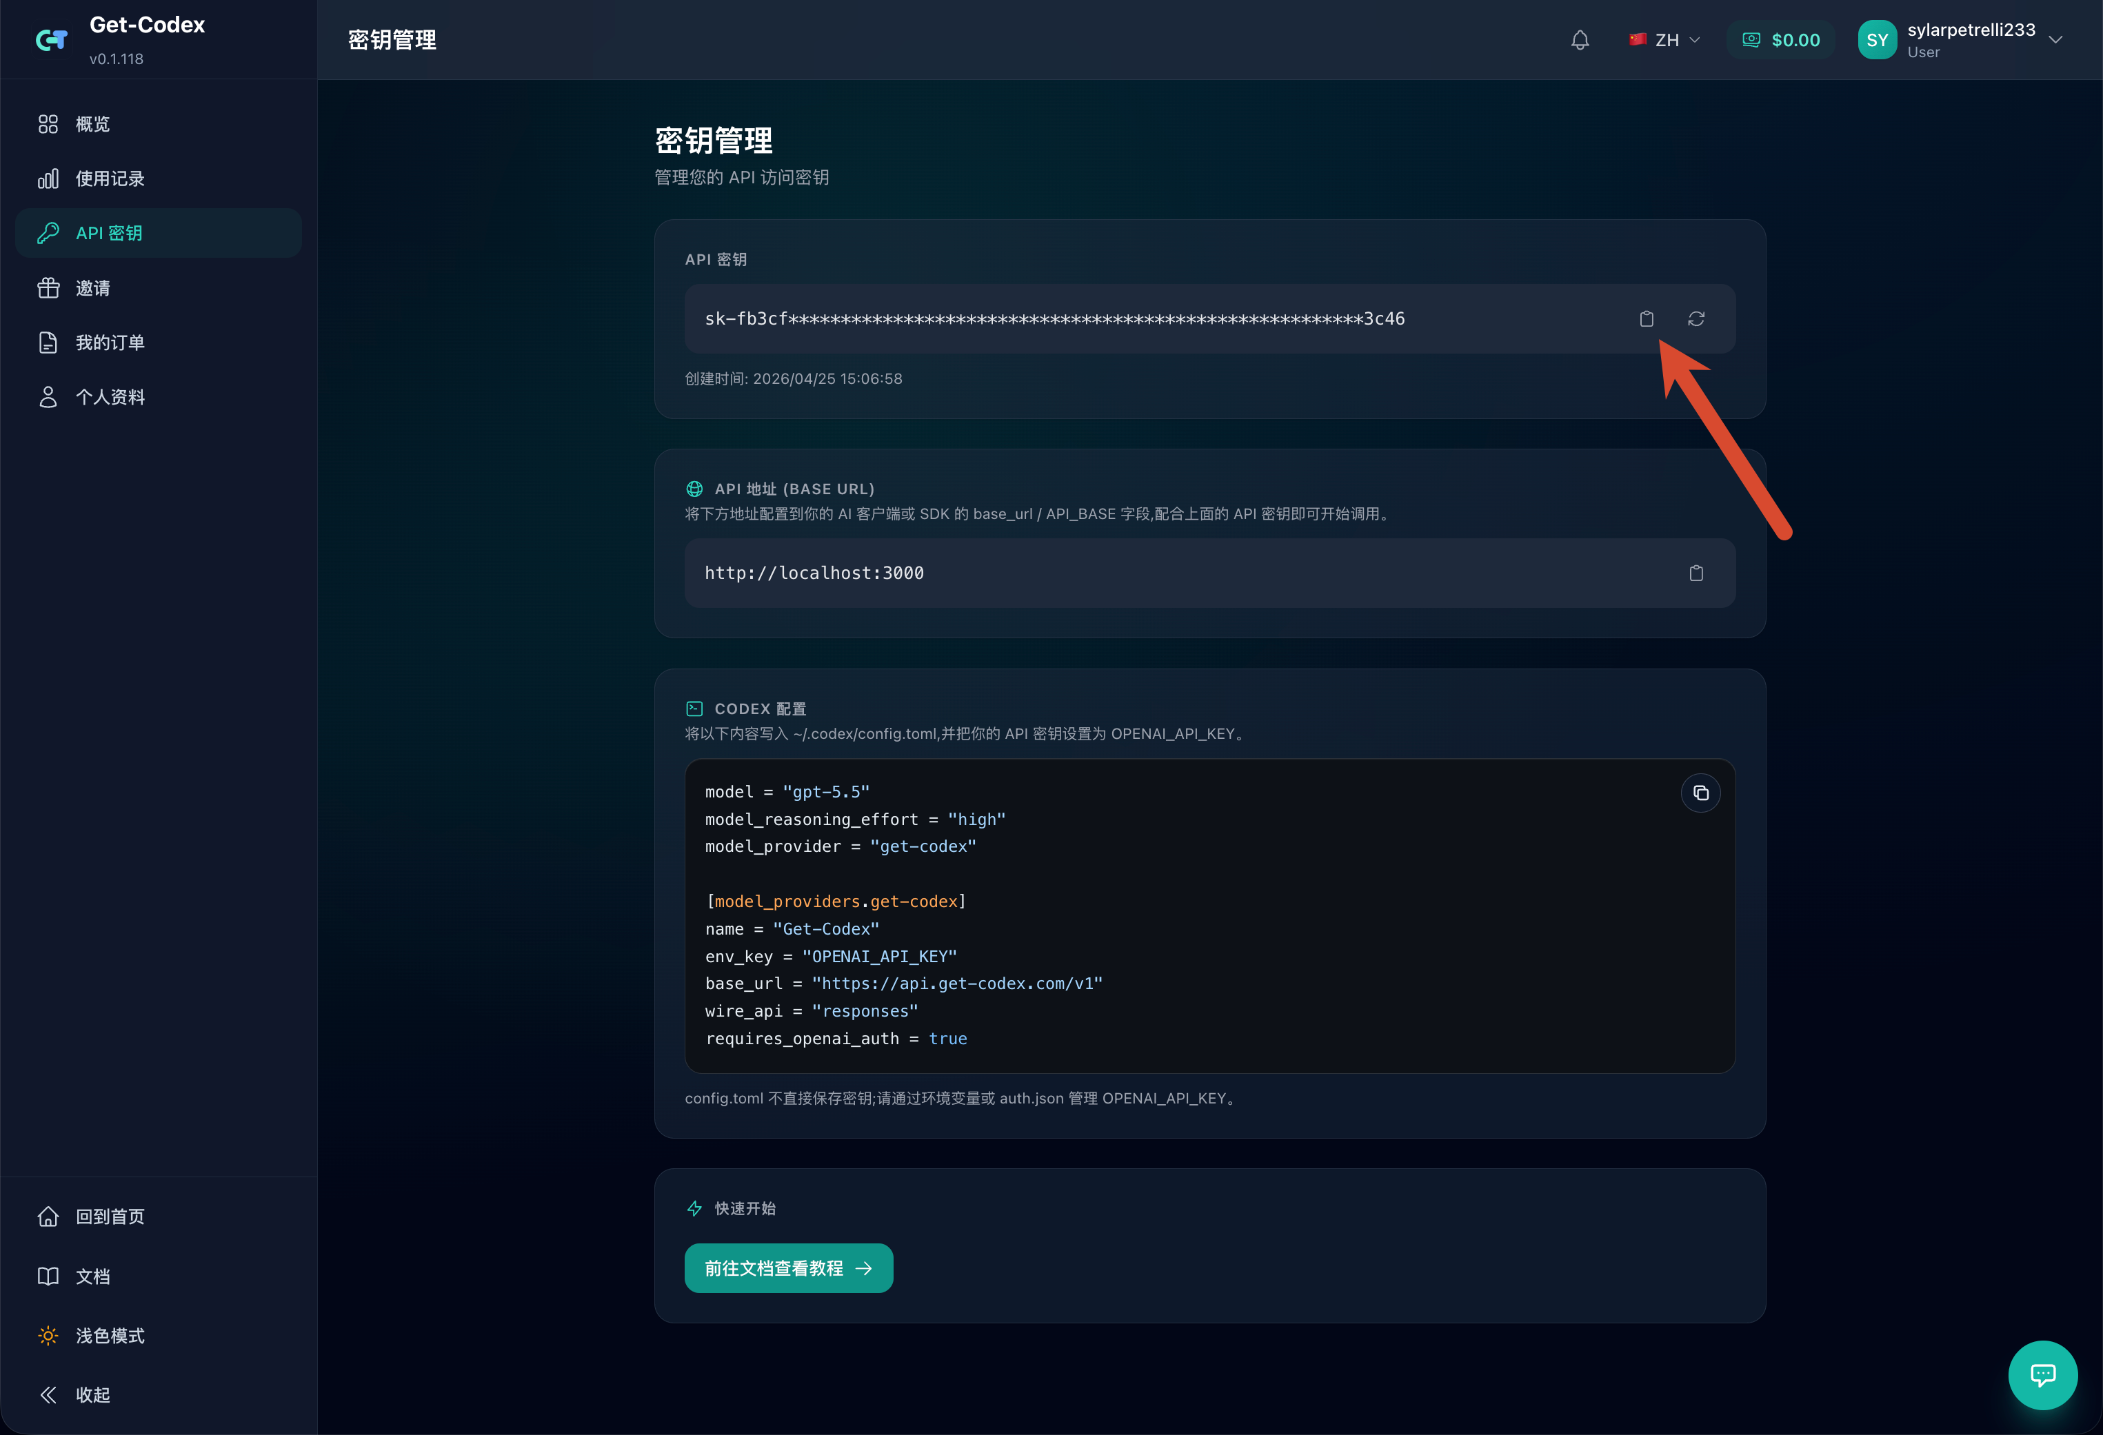Screen dimensions: 2103x1435
Task: Open the 文档 documentation link
Action: [x=159, y=1276]
